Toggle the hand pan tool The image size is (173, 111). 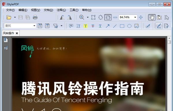152,17
